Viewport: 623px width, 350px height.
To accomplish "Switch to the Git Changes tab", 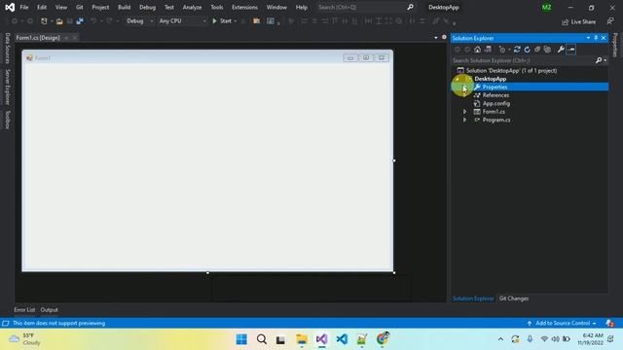I will click(514, 298).
